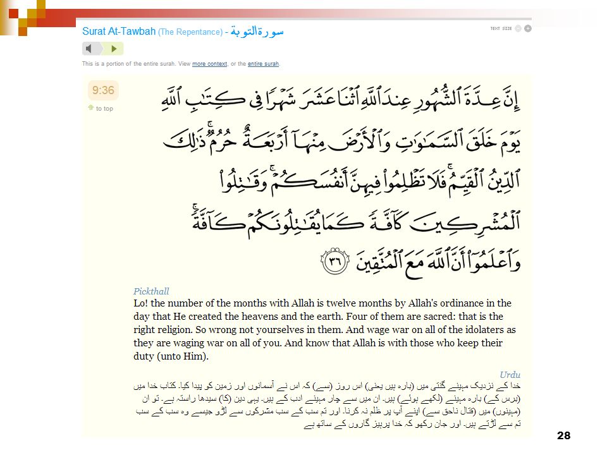The width and height of the screenshot is (607, 455).
Task: Mute audio with the speaker icon
Action: tap(89, 49)
